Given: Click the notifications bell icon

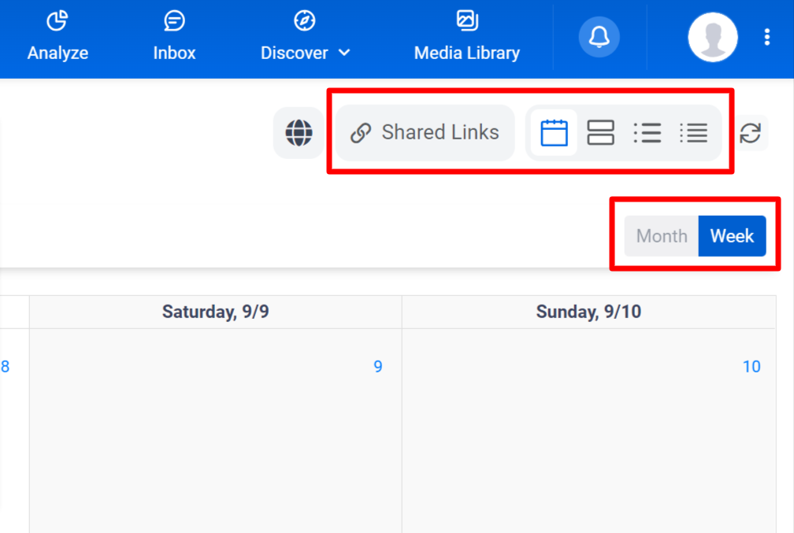Looking at the screenshot, I should (599, 37).
